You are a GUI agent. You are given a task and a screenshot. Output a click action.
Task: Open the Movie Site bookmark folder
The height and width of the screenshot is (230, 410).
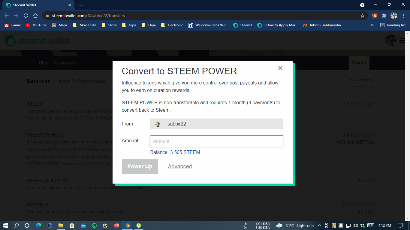[84, 25]
